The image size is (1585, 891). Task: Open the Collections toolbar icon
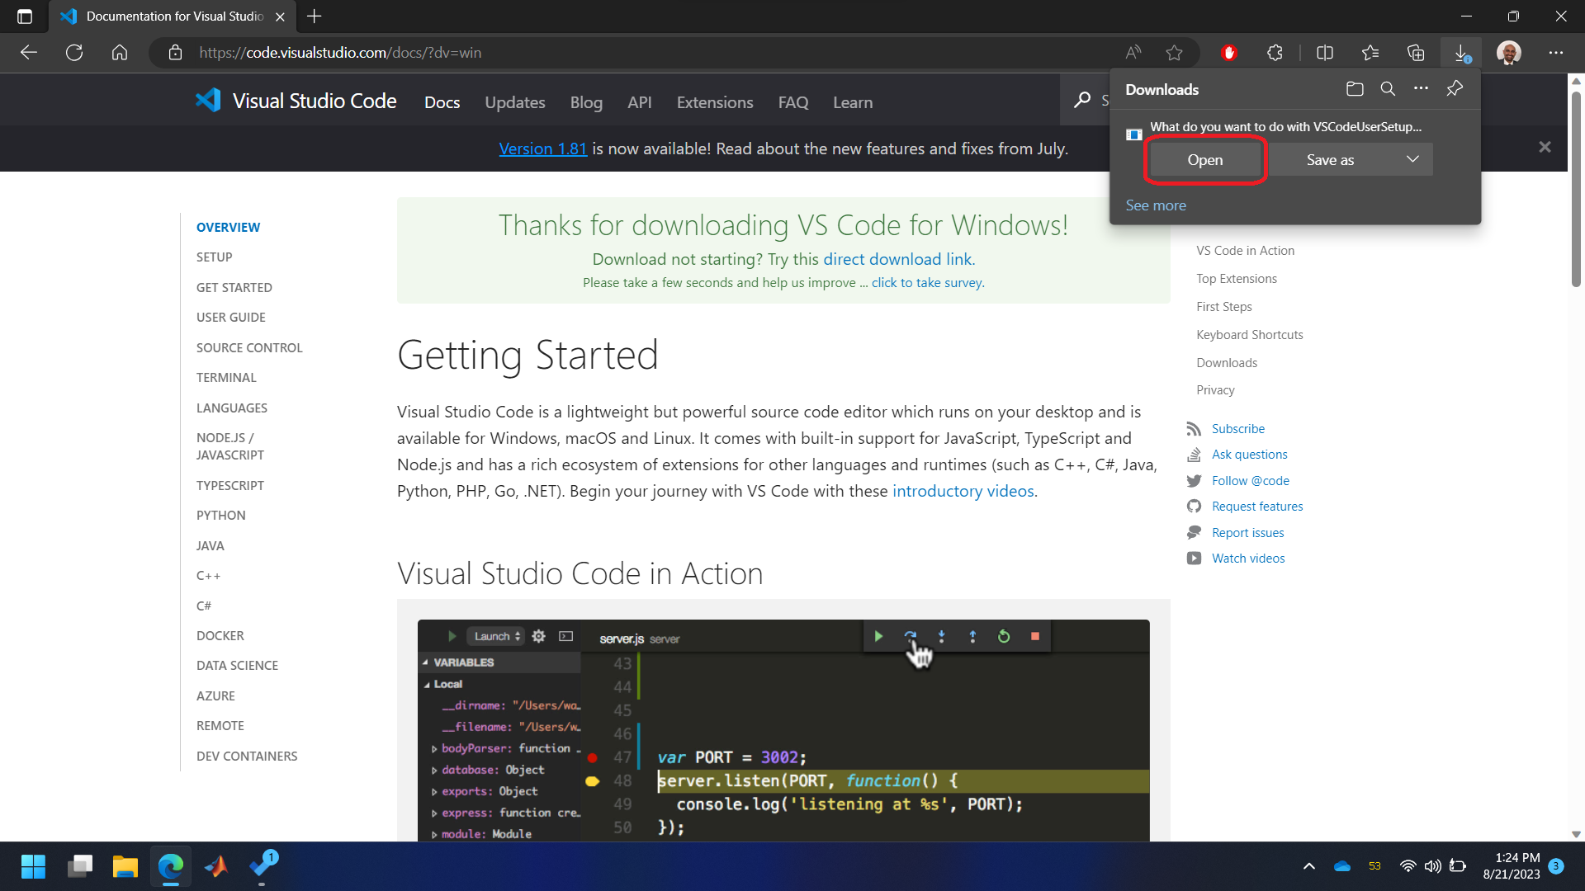[1416, 53]
